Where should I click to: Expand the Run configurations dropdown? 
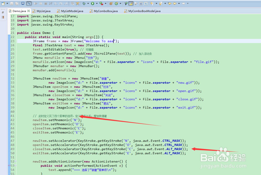(97, 3)
